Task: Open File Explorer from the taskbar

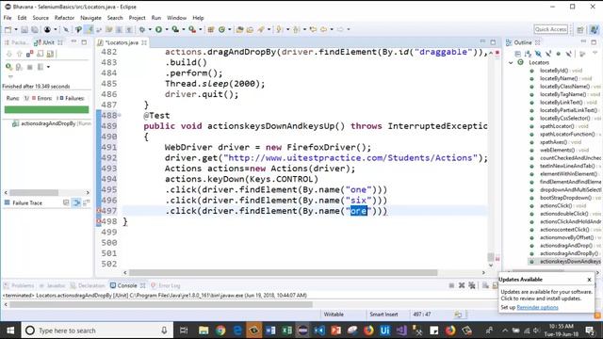Action: (x=204, y=331)
